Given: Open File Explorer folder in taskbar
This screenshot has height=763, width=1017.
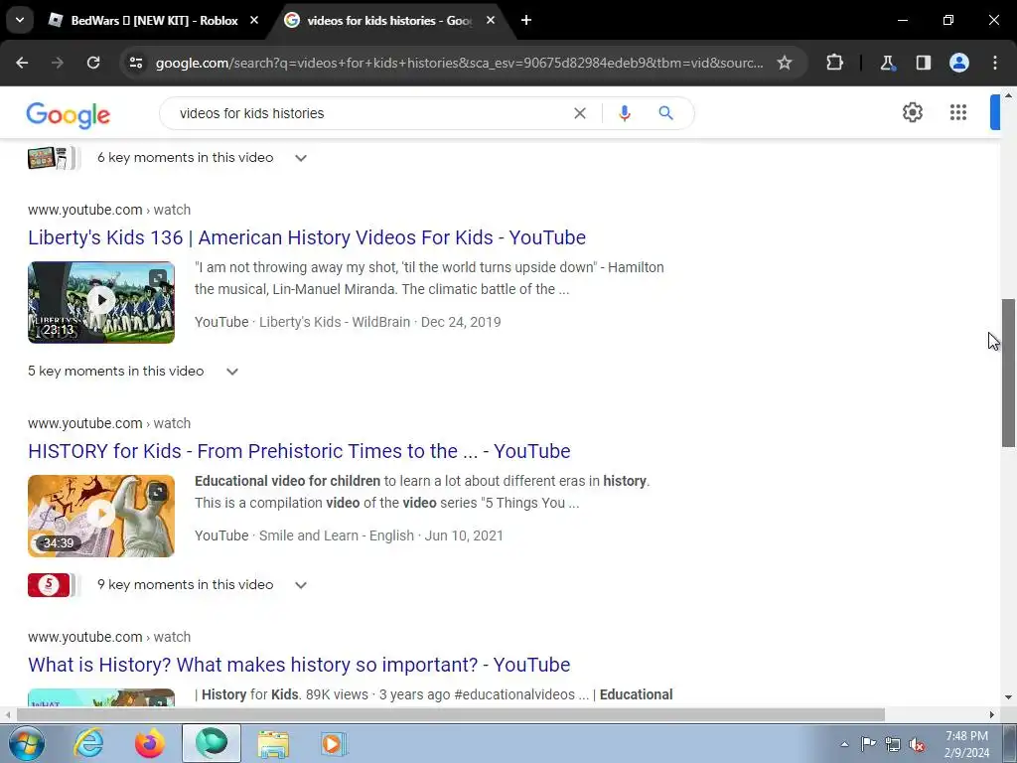Looking at the screenshot, I should 273,744.
